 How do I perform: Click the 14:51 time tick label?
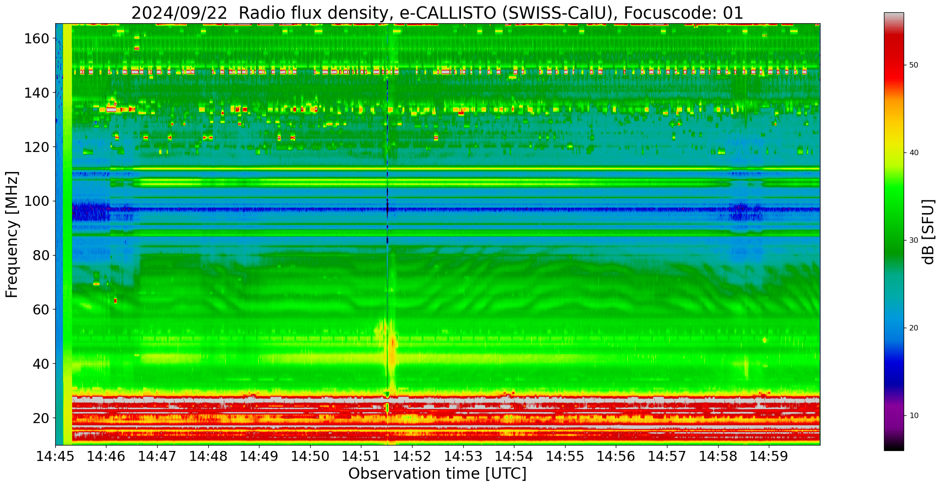click(361, 456)
